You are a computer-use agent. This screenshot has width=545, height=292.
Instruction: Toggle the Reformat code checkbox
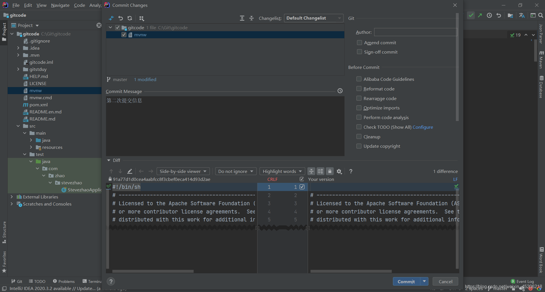point(359,89)
